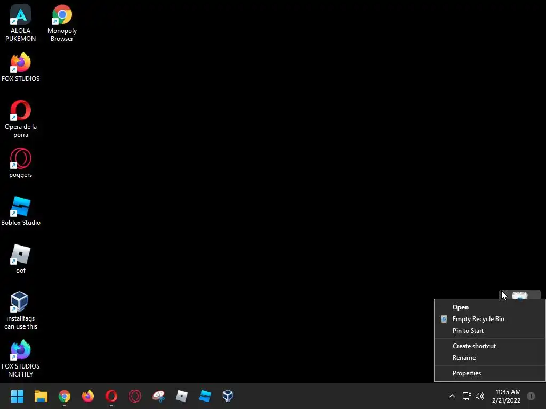This screenshot has width=546, height=409.
Task: Choose Properties in the context menu
Action: coord(489,373)
